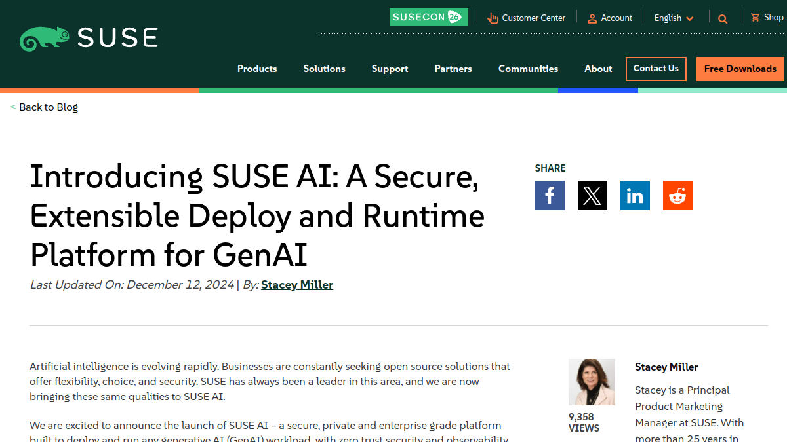
Task: Click the Account person icon
Action: click(x=592, y=18)
